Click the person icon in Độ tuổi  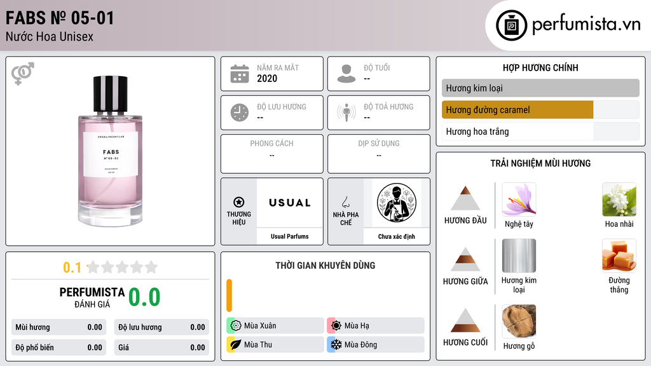coord(346,74)
